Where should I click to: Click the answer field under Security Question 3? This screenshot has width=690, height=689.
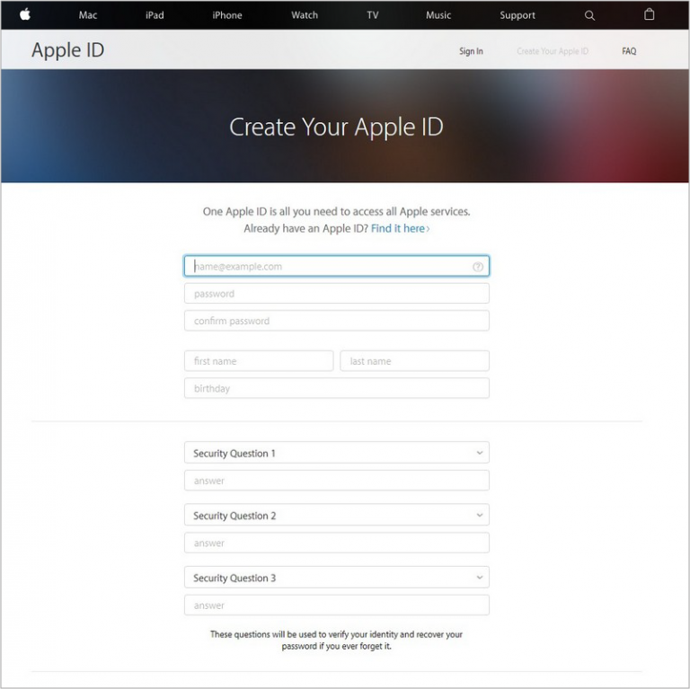(337, 605)
